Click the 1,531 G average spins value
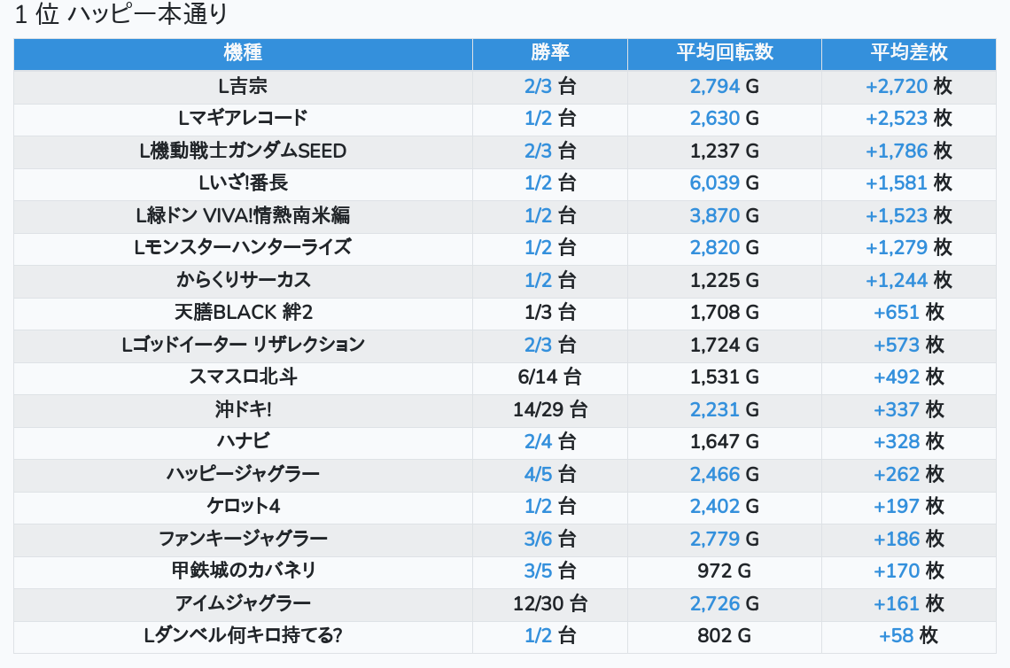Viewport: 1010px width, 668px height. pos(724,377)
